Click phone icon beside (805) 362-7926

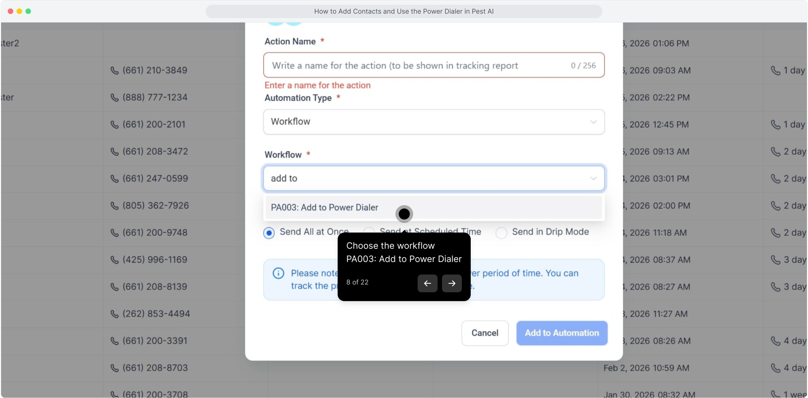115,206
